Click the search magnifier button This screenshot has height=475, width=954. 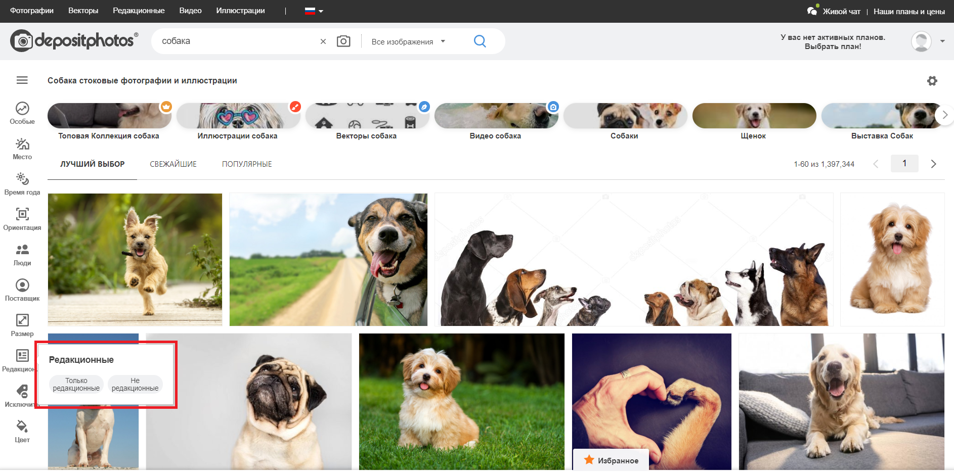click(480, 41)
